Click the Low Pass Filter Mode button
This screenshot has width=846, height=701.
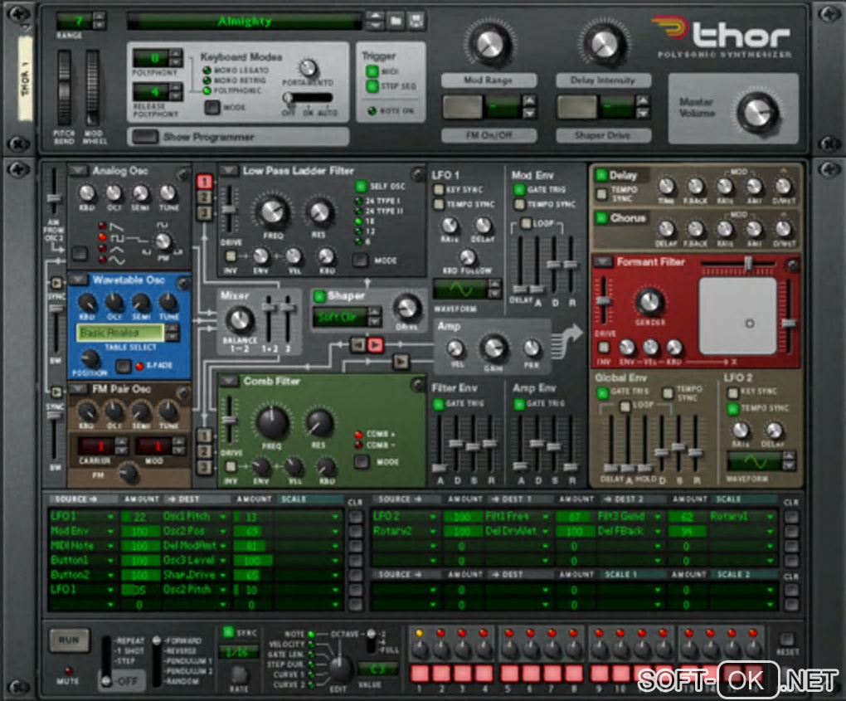coord(360,260)
